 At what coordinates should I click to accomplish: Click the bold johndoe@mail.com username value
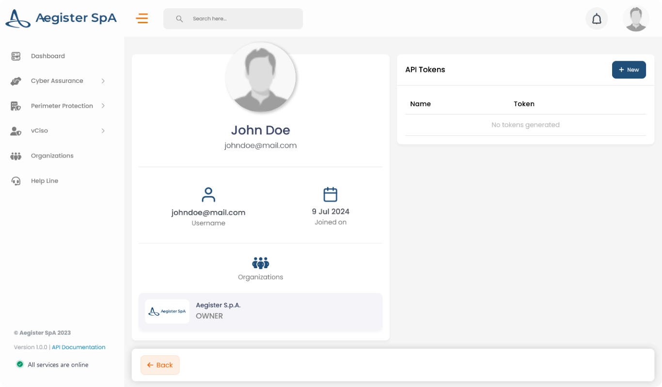(x=208, y=212)
